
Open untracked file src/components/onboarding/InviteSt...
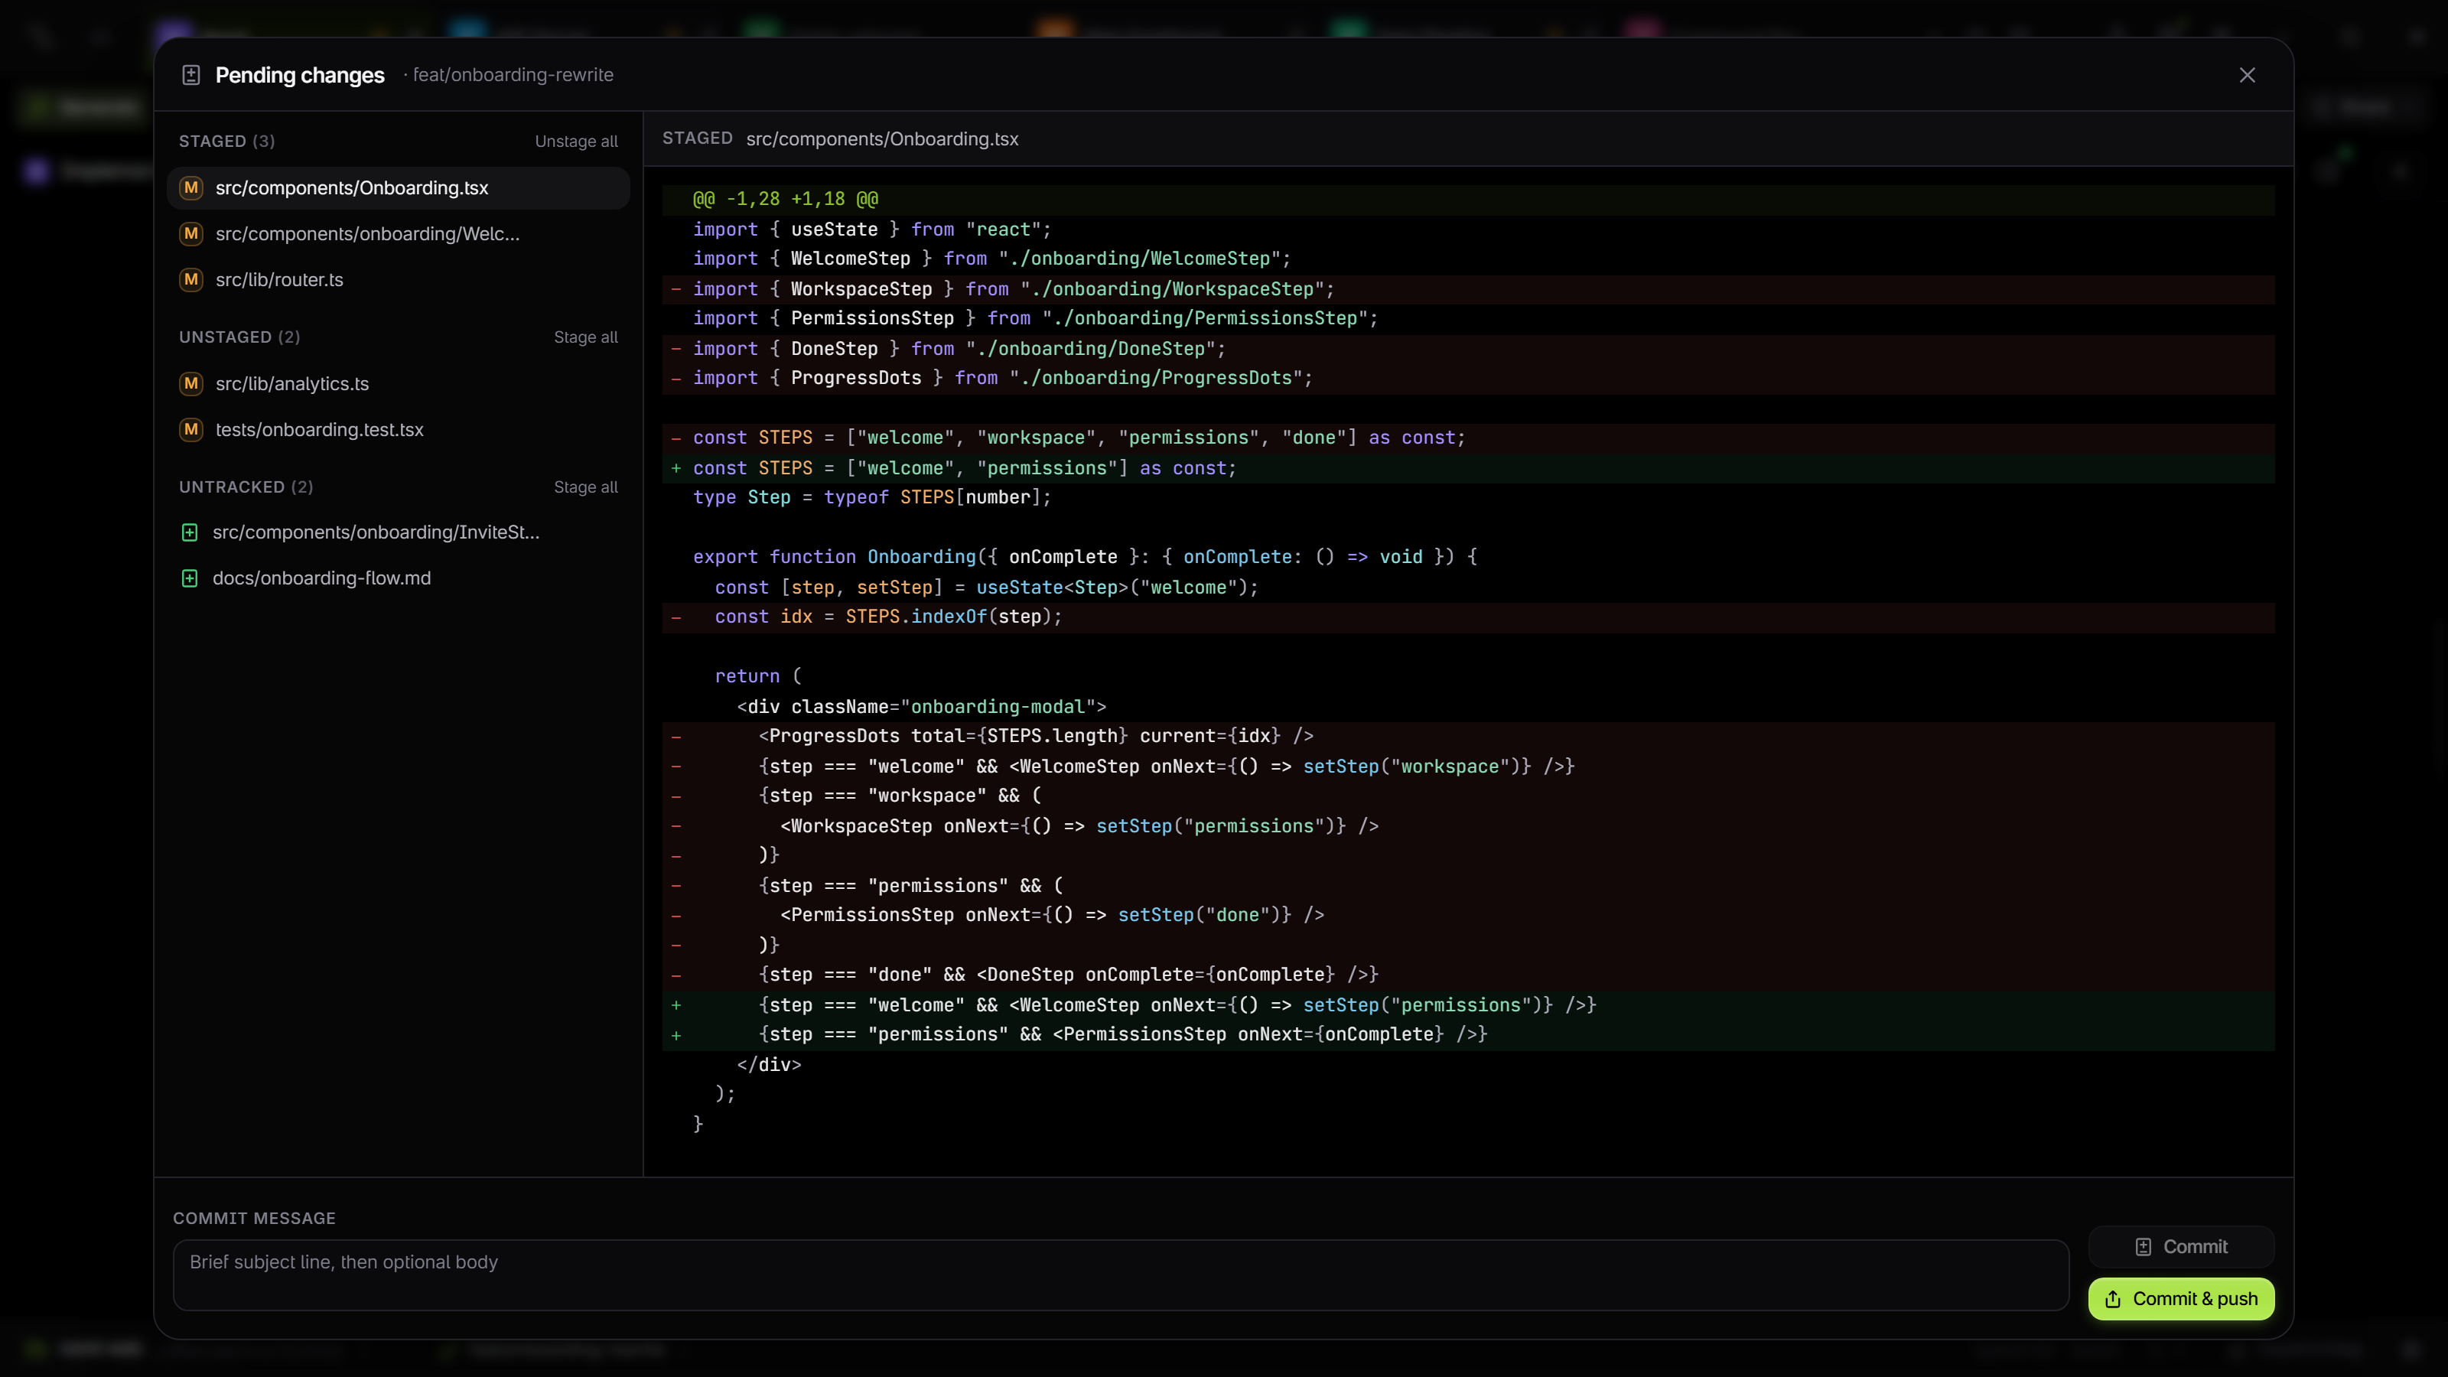click(x=398, y=532)
